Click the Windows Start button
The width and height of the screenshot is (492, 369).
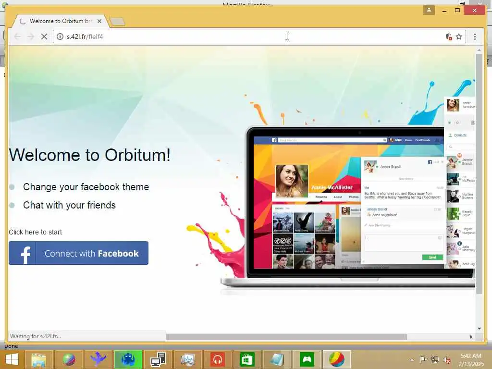point(12,359)
